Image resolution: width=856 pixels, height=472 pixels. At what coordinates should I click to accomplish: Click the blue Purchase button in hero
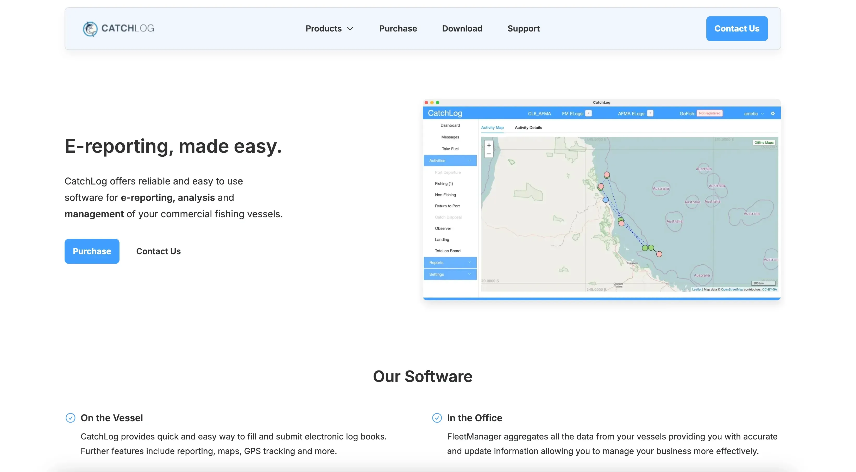(92, 251)
